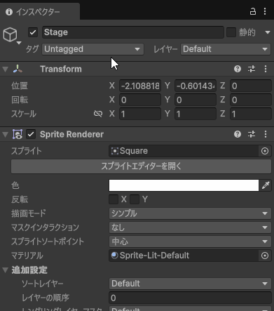Open the Static flags dropdown arrow

point(268,32)
